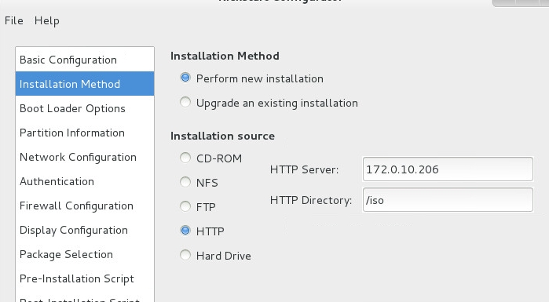Image resolution: width=549 pixels, height=302 pixels.
Task: Click the HTTP Server: label
Action: point(304,169)
